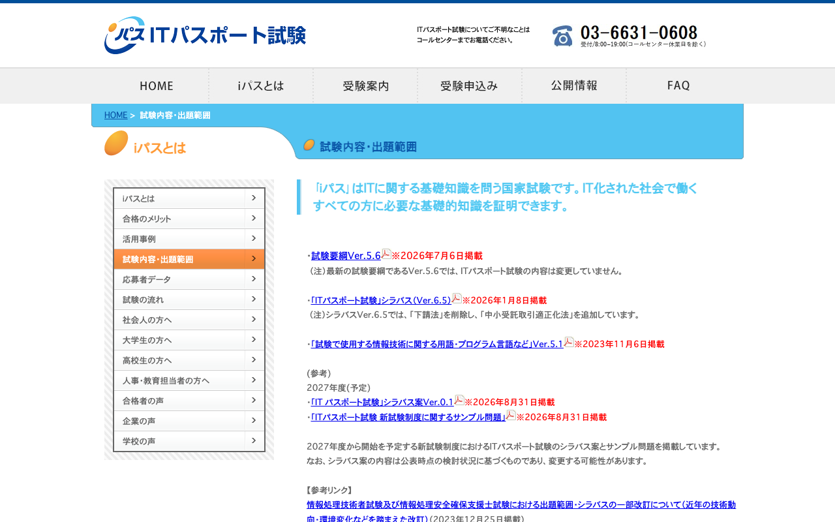Viewport: 835px width, 522px height.
Task: Open the 受験申込み navigation tab
Action: 470,85
